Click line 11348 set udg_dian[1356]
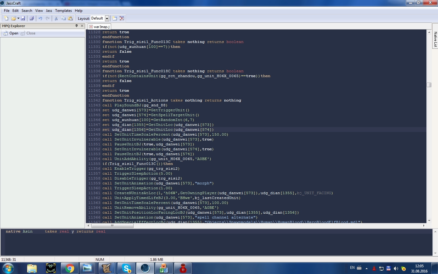This screenshot has width=438, height=274. click(158, 130)
